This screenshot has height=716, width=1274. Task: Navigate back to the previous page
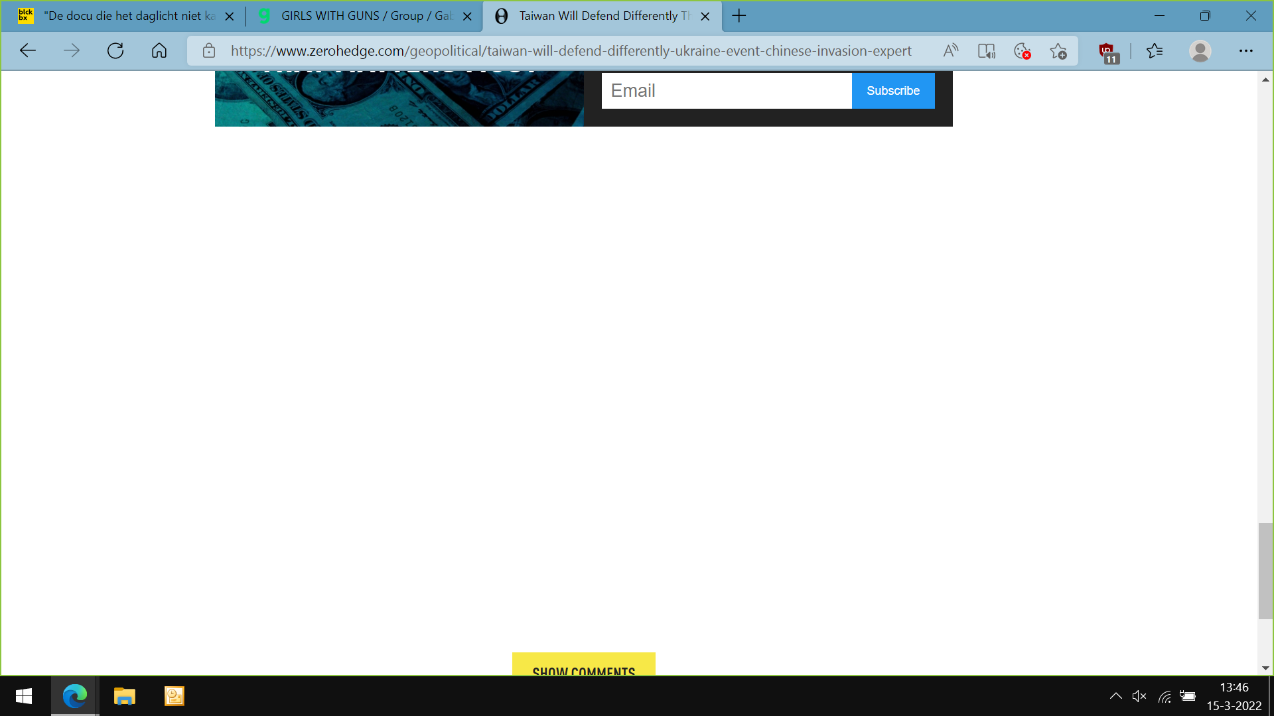(27, 50)
